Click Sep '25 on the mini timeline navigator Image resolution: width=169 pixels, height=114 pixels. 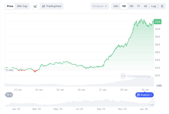click(x=101, y=109)
